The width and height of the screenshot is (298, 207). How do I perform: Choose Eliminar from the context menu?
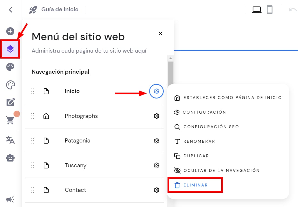(x=195, y=185)
